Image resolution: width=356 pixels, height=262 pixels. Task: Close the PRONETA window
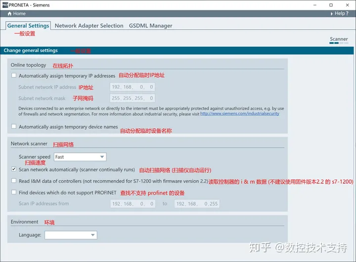348,5
